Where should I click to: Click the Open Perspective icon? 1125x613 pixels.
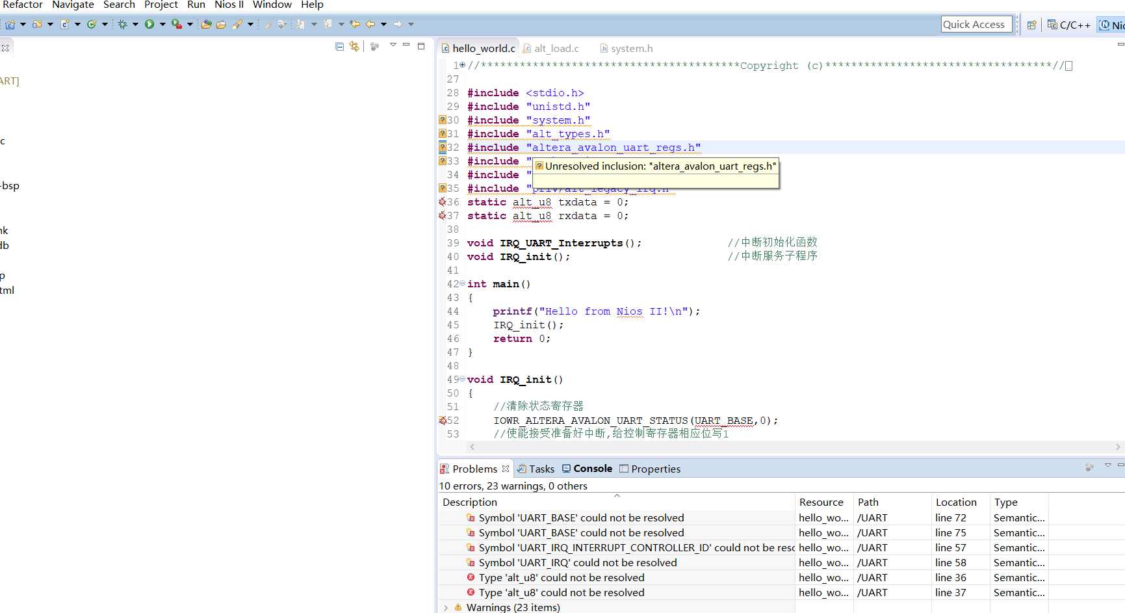pyautogui.click(x=1031, y=25)
